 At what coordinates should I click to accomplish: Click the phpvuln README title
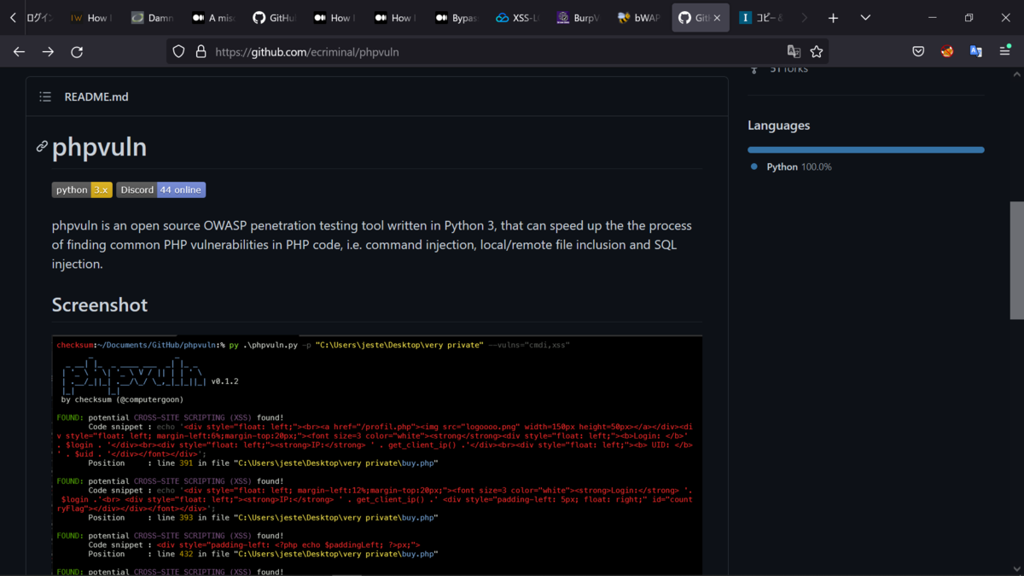pyautogui.click(x=99, y=147)
